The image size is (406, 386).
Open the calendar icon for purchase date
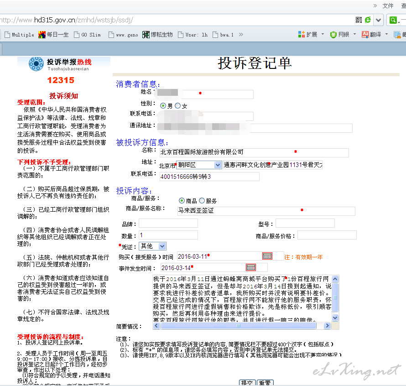tap(267, 256)
